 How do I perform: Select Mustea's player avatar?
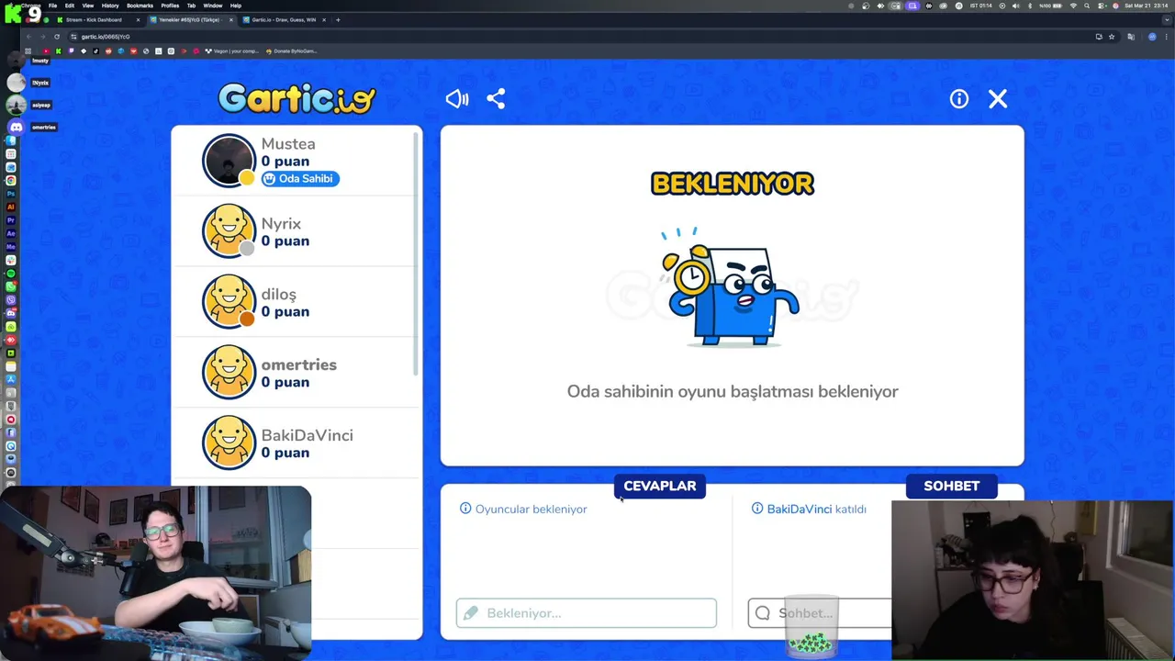coord(229,161)
